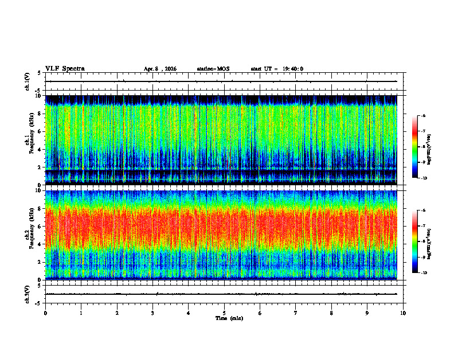This screenshot has height=351, width=454.
Task: Click the ch.2 spectrogram panel
Action: 221,235
